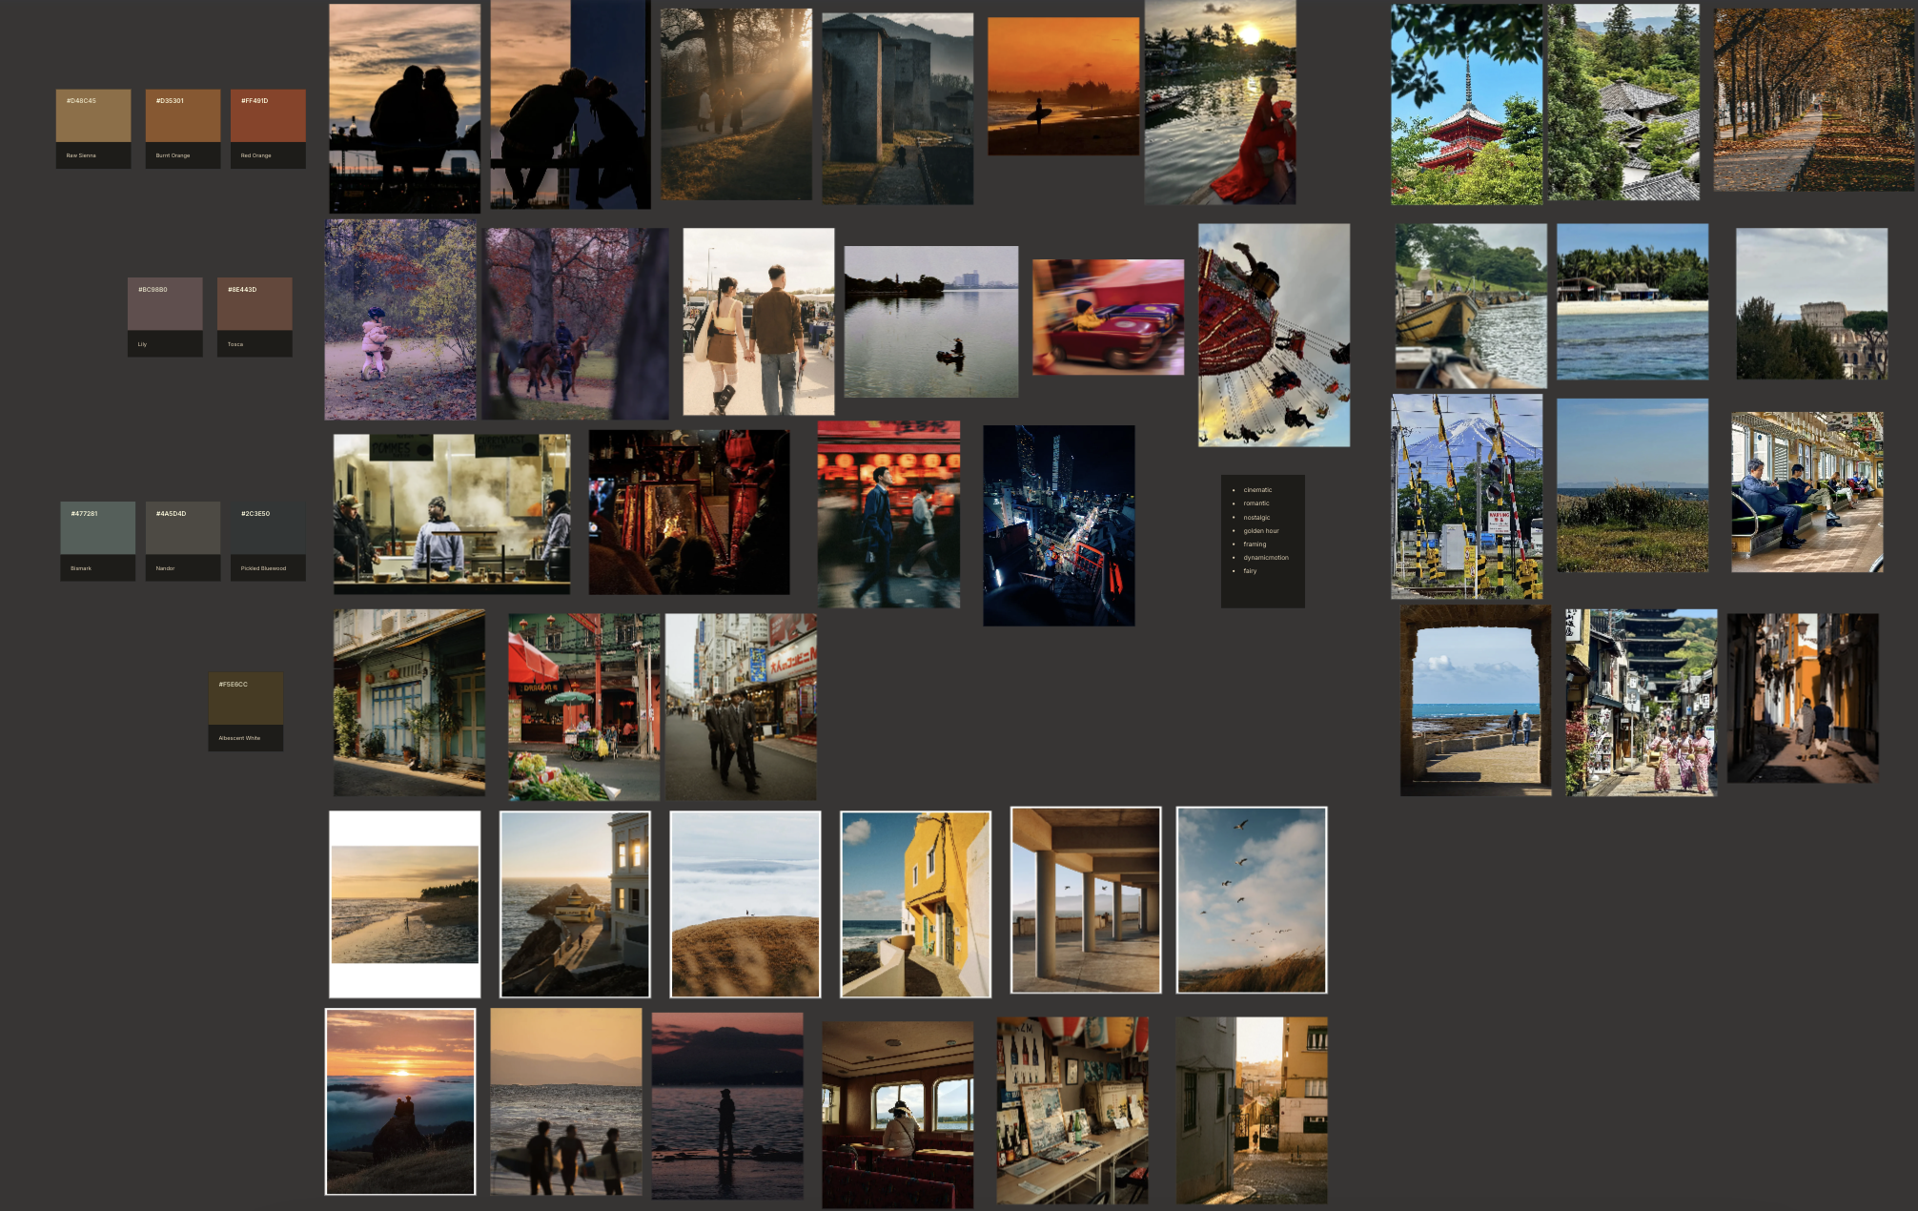Select the dim interior with glowing fire photo
1918x1211 pixels.
click(x=689, y=512)
